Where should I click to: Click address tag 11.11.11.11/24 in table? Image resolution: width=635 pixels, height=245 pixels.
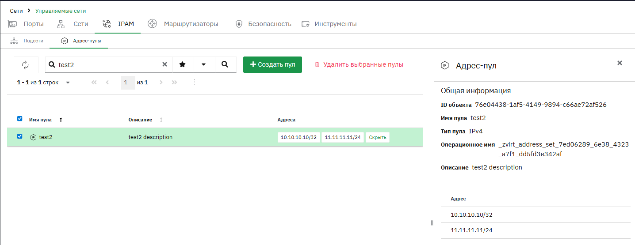pyautogui.click(x=343, y=137)
